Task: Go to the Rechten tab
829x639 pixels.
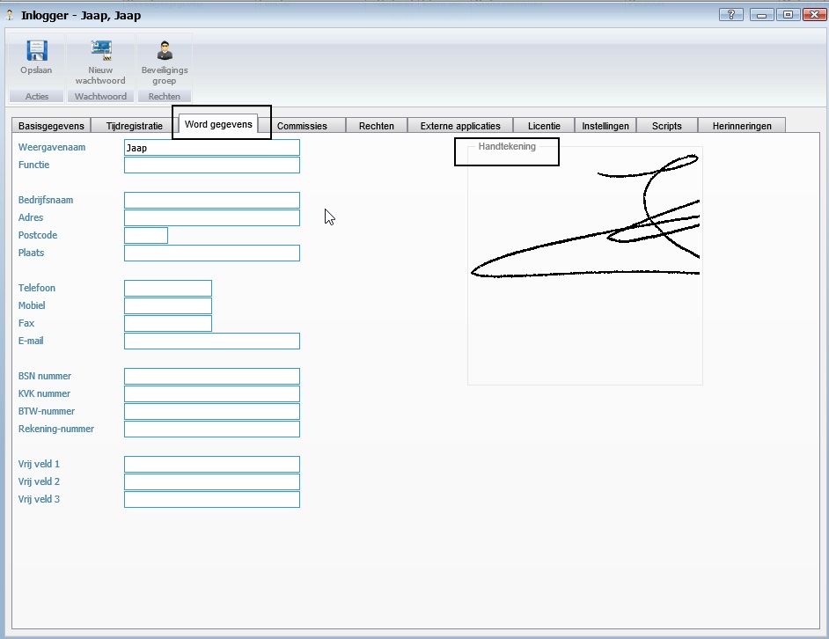Action: pos(376,126)
